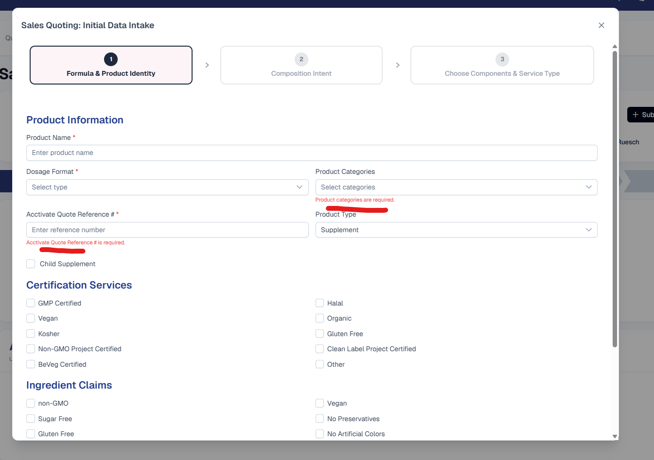
Task: Click the chevron arrow after step 2
Action: [x=398, y=65]
